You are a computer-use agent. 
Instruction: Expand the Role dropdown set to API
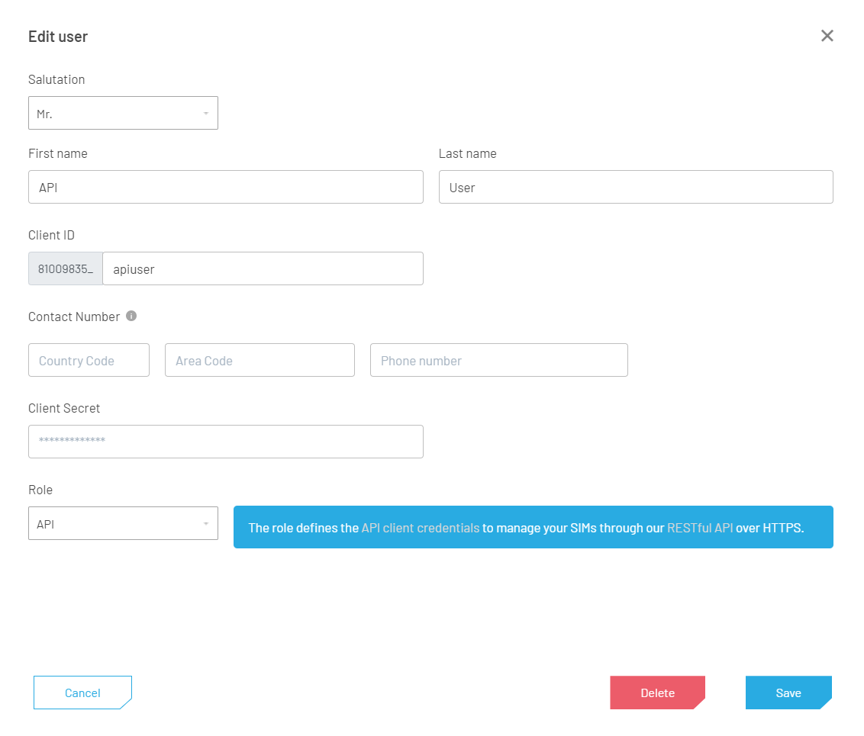pos(123,523)
